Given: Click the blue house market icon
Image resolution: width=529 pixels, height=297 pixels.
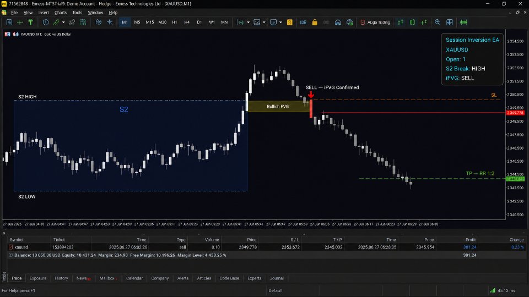Looking at the screenshot, I should [x=338, y=22].
